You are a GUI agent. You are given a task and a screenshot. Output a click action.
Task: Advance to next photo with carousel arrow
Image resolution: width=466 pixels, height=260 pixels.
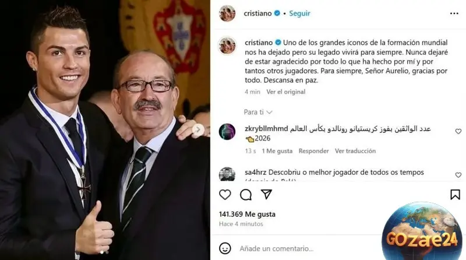pos(198,129)
